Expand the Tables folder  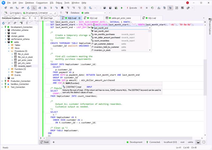[9, 45]
